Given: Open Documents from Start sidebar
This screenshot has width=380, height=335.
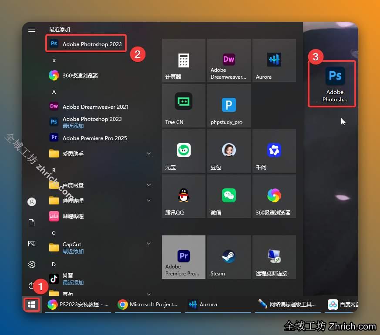Looking at the screenshot, I should pyautogui.click(x=32, y=223).
